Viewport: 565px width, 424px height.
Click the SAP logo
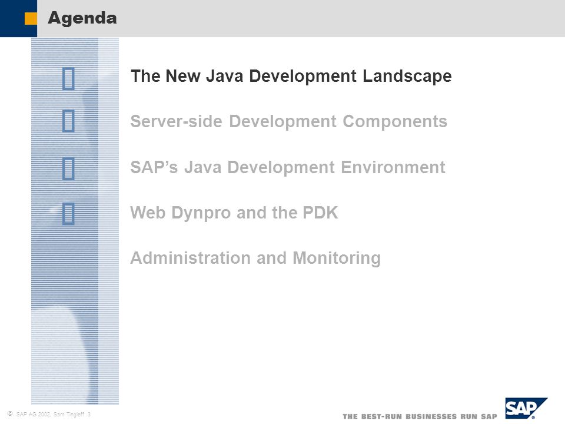point(526,408)
